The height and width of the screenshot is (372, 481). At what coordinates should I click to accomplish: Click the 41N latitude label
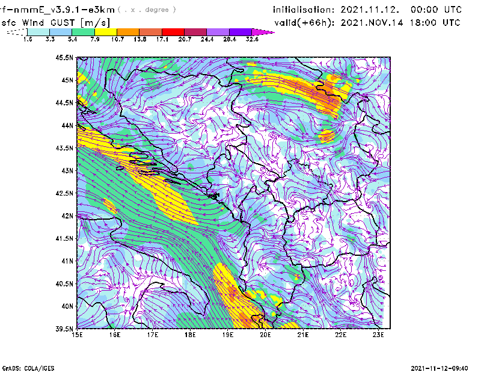tap(67, 261)
